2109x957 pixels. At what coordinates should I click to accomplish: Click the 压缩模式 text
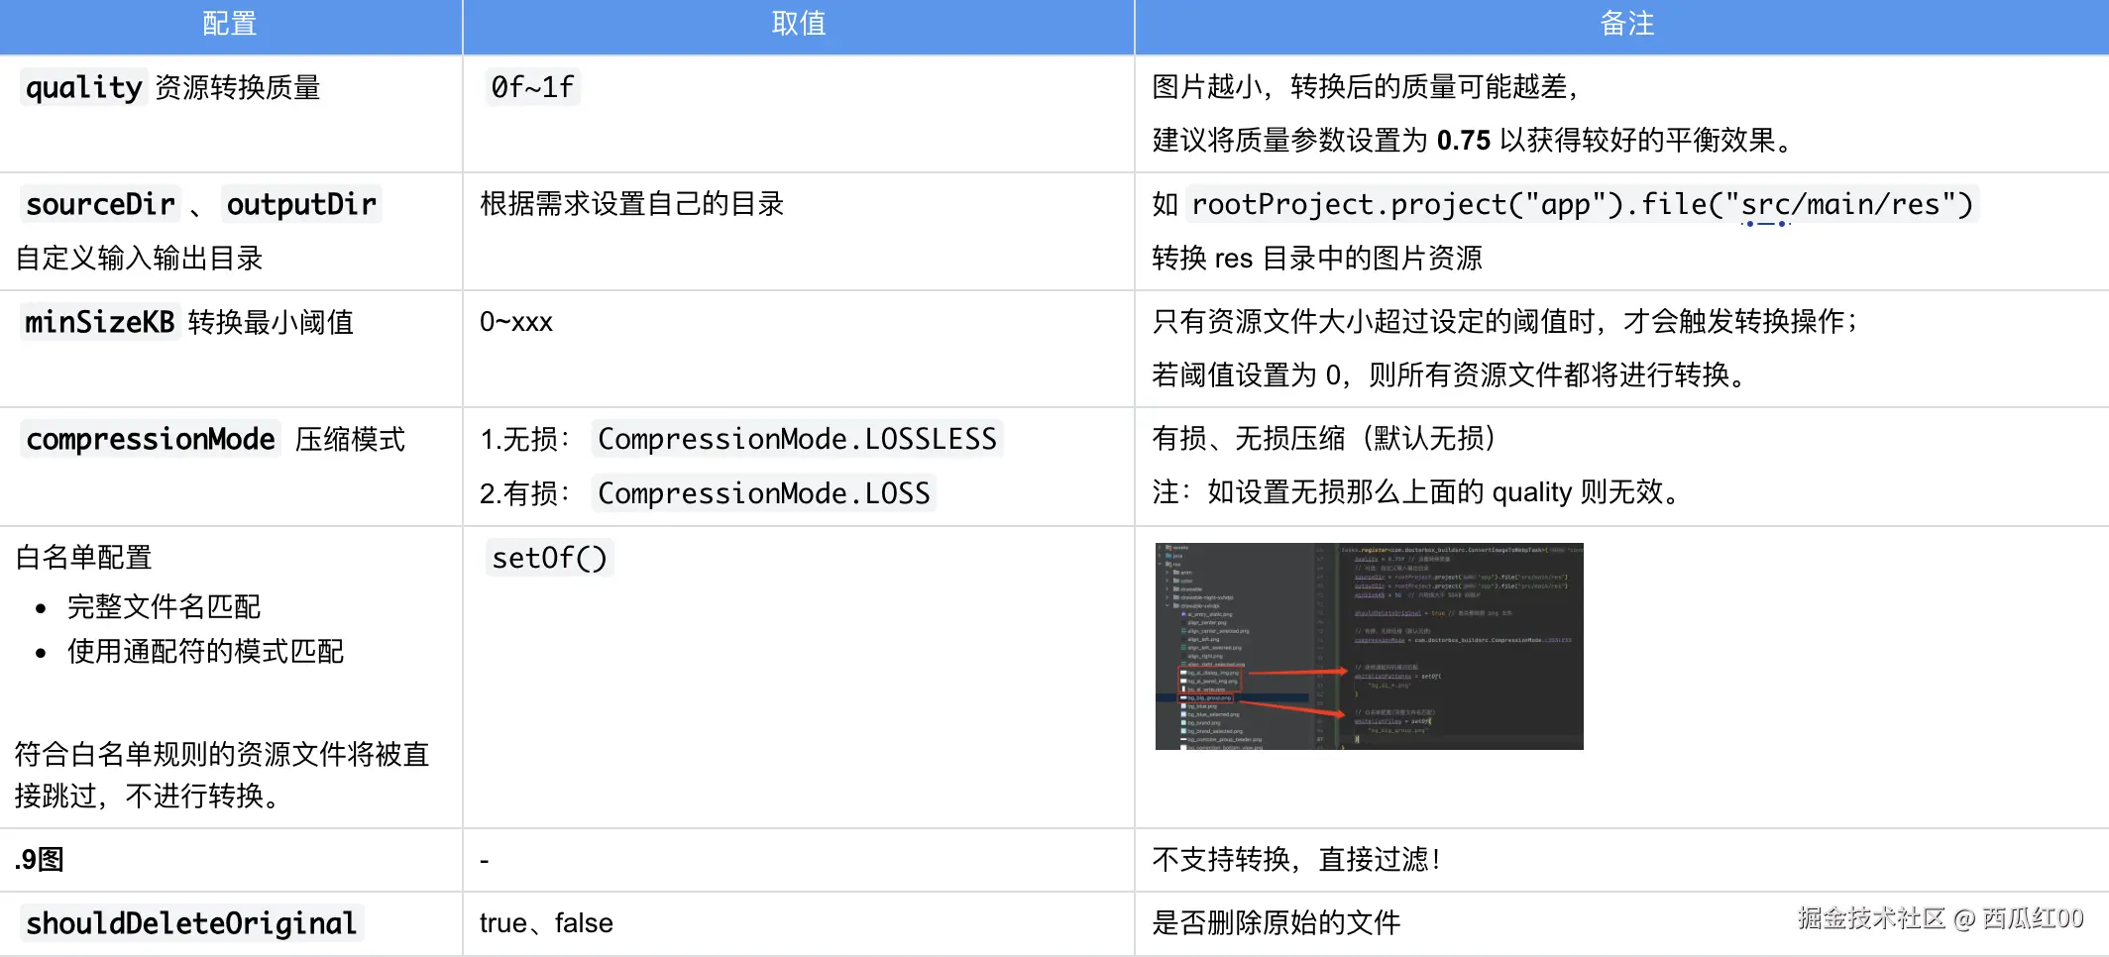point(350,439)
